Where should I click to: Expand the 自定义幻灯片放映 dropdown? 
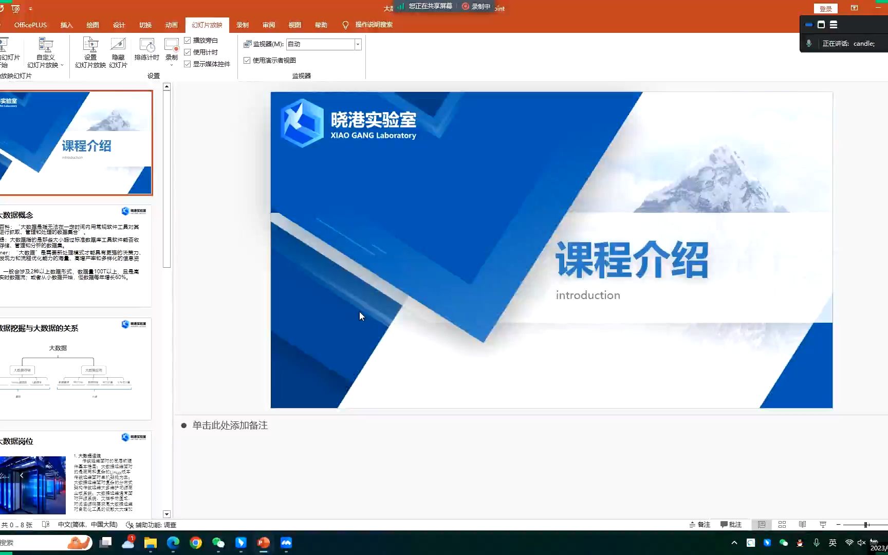point(62,65)
